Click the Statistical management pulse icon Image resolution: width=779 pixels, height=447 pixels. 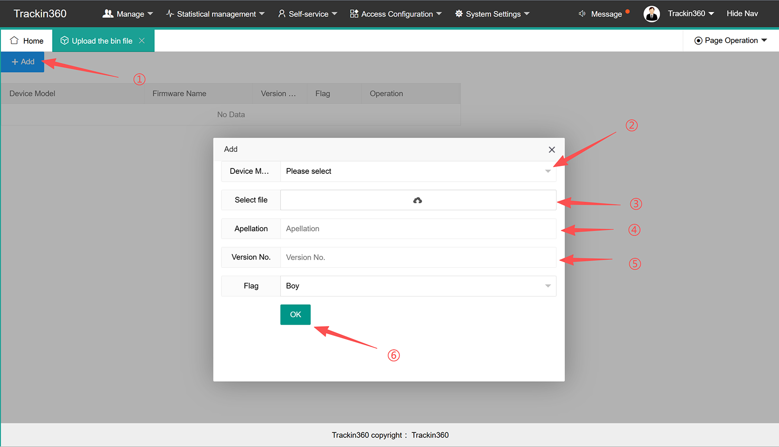tap(170, 14)
